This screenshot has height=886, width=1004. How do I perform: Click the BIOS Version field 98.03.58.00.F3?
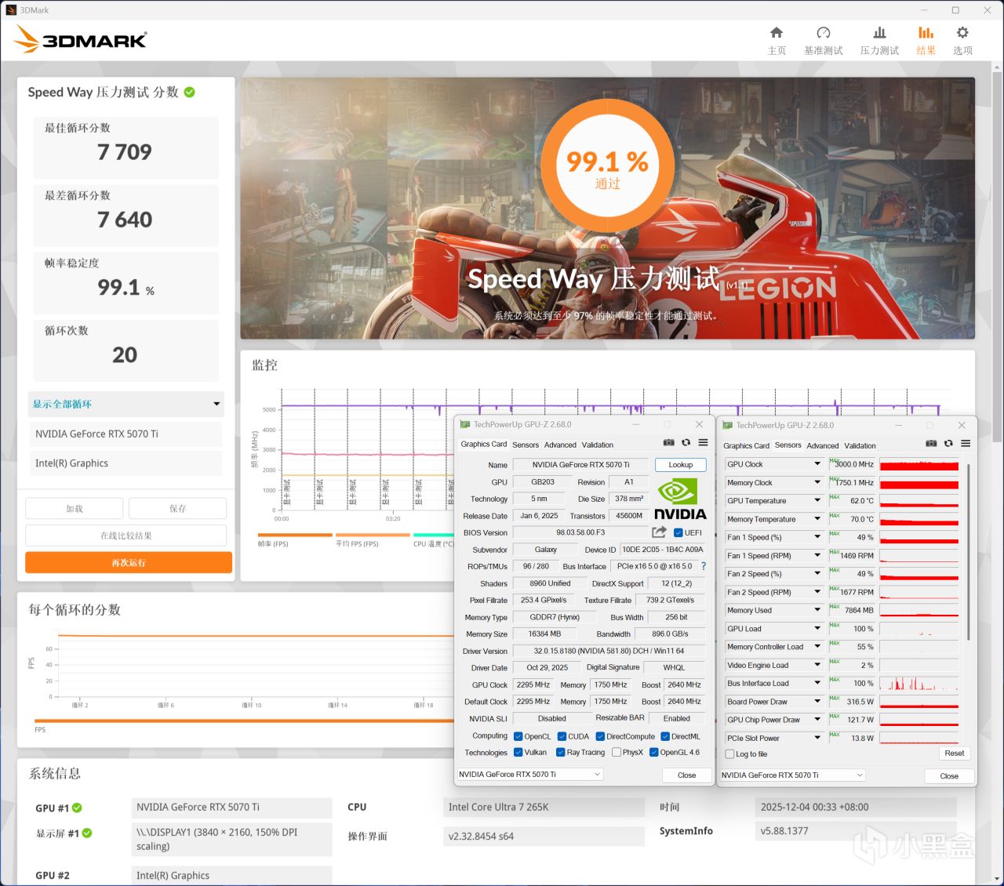pos(580,532)
